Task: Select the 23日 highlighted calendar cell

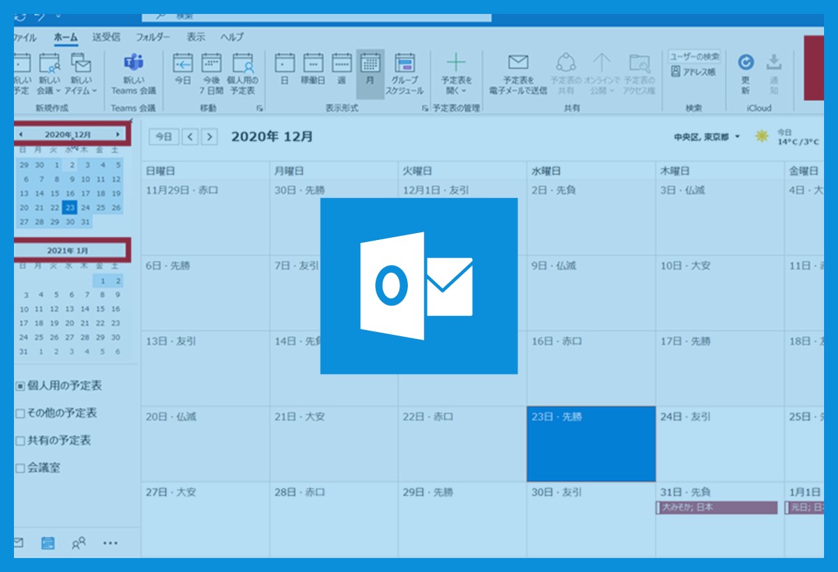Action: click(591, 444)
